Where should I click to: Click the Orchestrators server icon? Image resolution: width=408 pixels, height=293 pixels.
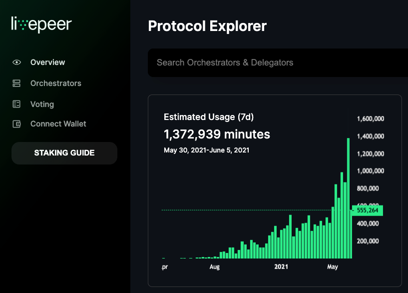(x=16, y=83)
